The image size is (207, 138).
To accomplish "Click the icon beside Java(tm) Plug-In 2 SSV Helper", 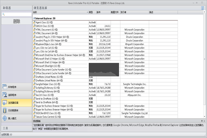I will tap(34, 37).
